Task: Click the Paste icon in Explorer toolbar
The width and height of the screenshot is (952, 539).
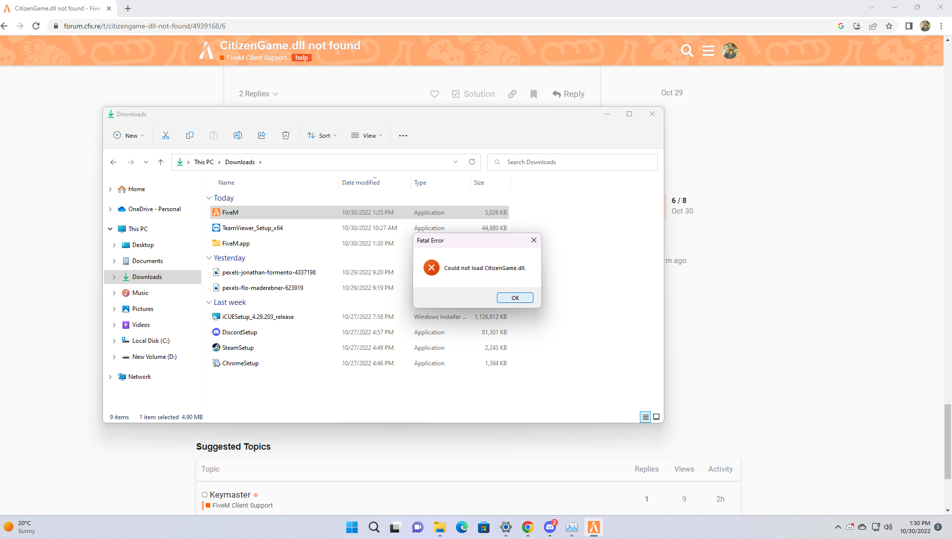Action: [214, 135]
